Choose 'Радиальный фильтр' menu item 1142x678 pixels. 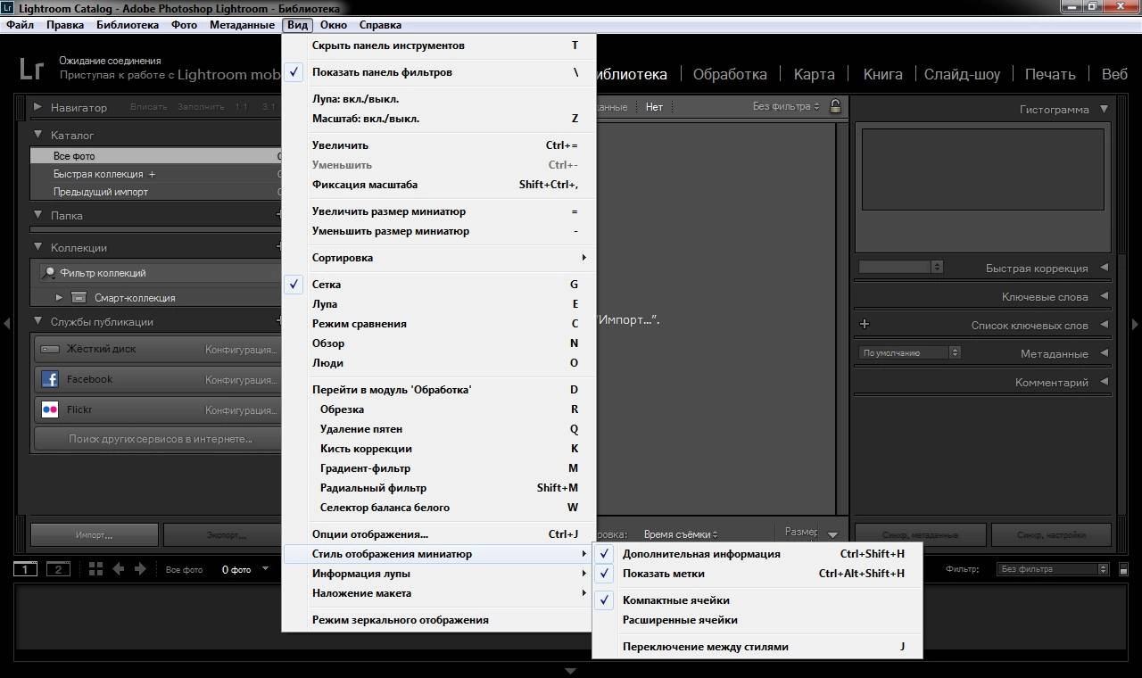click(x=439, y=488)
